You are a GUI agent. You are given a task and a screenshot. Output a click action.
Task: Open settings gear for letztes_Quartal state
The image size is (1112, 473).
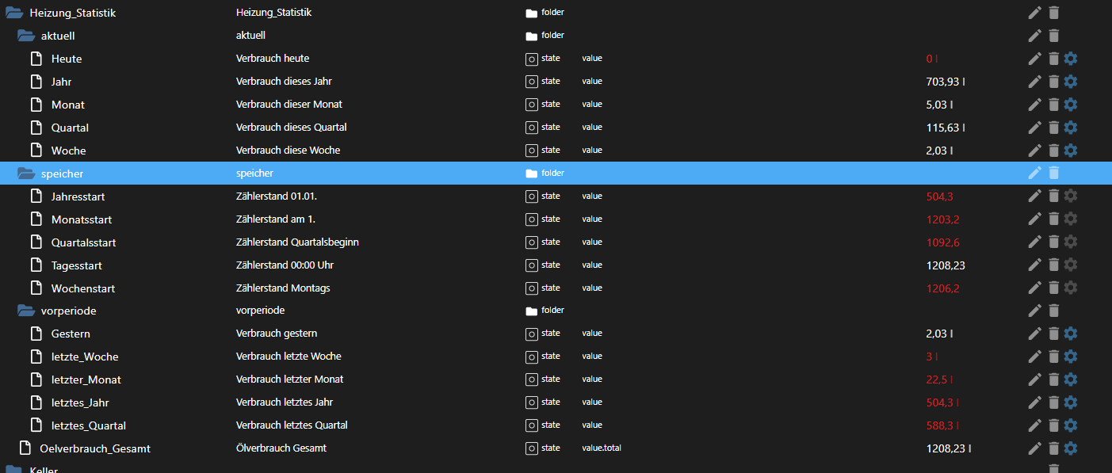point(1071,426)
